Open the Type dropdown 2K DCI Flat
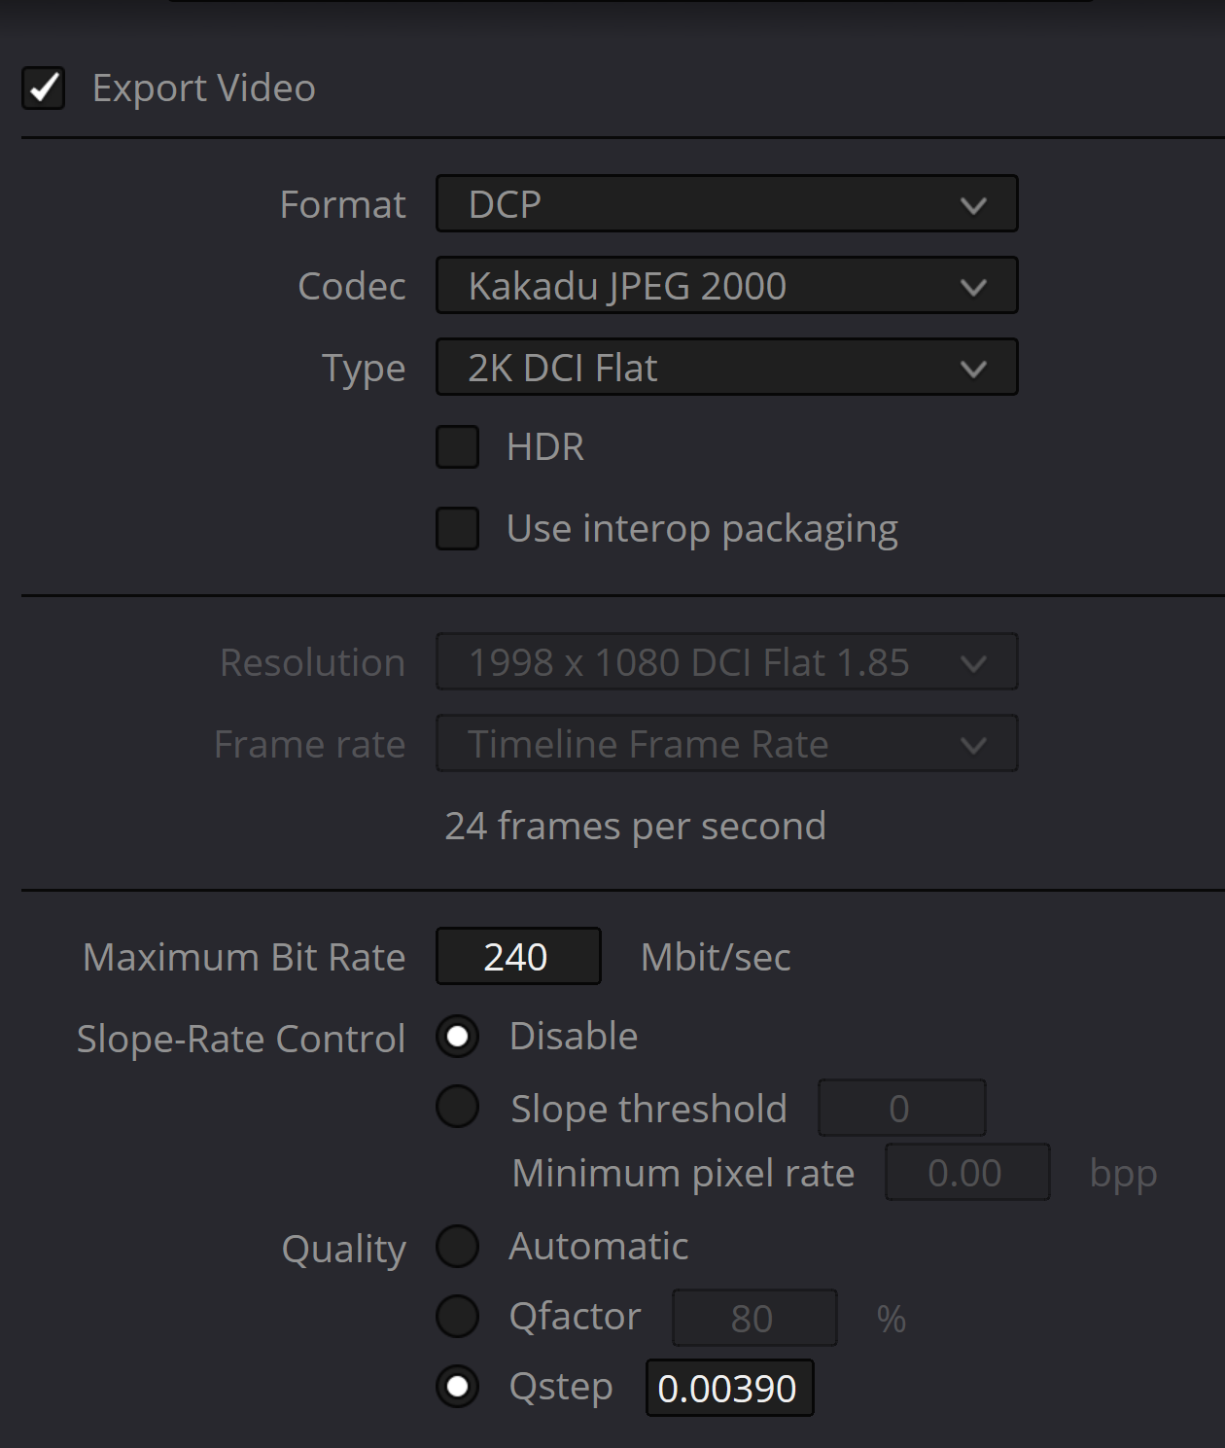1225x1448 pixels. [726, 368]
